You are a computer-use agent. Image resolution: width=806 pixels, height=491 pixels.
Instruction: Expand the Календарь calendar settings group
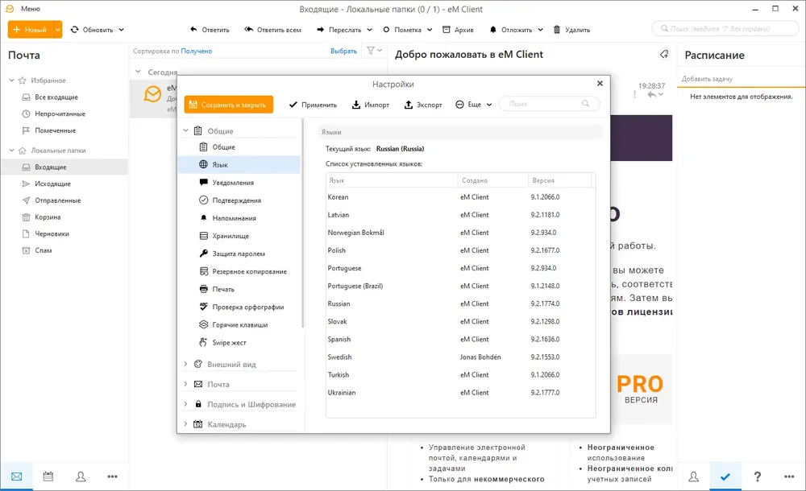185,424
